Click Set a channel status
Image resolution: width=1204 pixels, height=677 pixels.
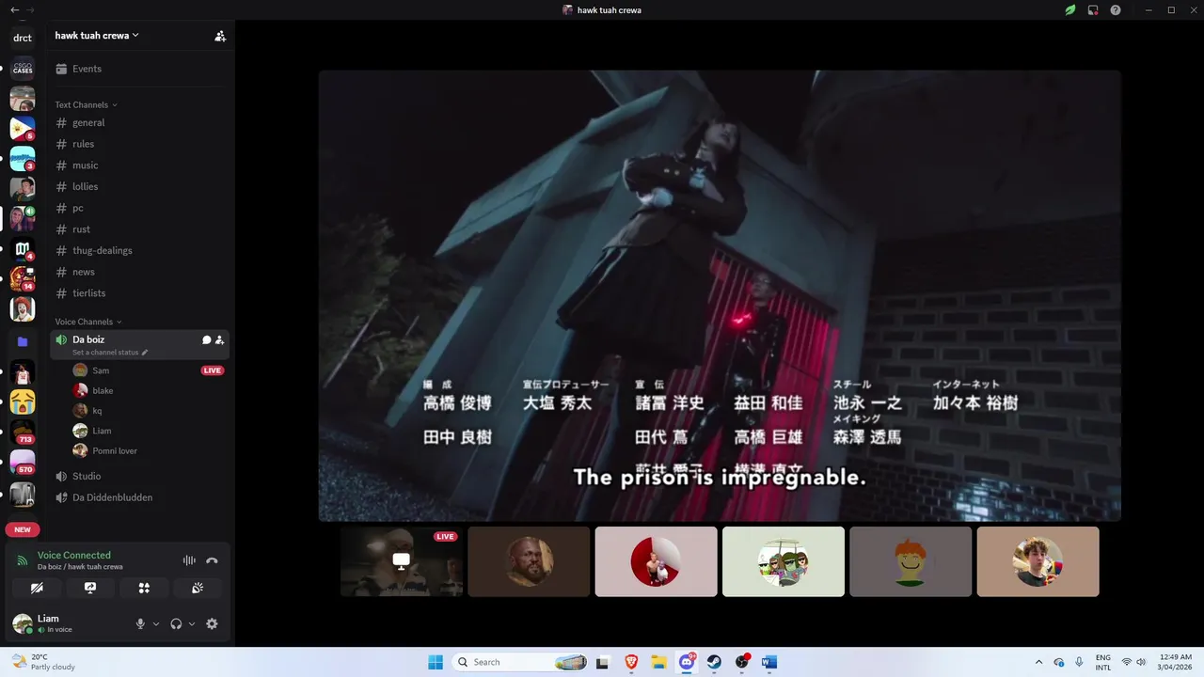point(110,353)
